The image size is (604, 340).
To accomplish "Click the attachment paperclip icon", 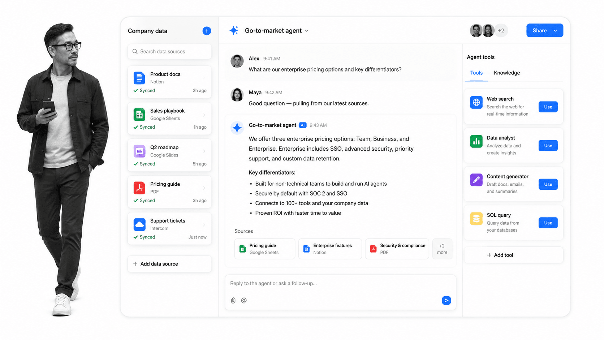I will click(x=233, y=300).
